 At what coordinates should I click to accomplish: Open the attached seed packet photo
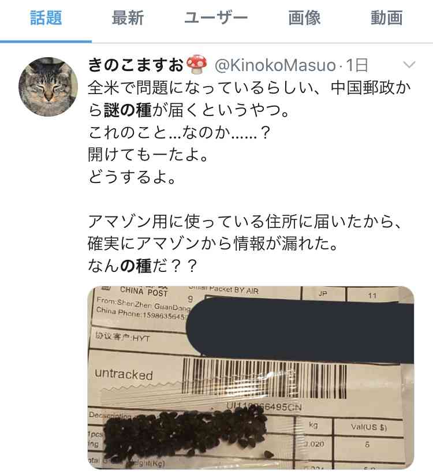click(x=251, y=378)
